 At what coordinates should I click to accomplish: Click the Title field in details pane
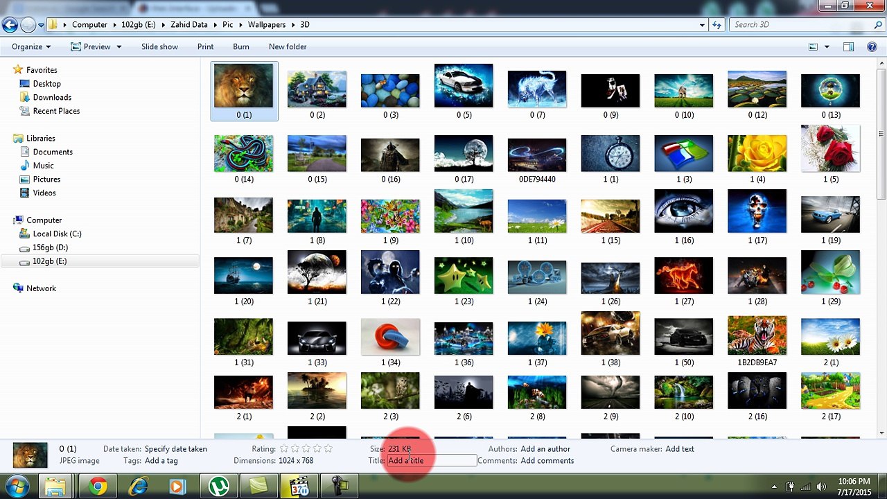[x=432, y=461]
